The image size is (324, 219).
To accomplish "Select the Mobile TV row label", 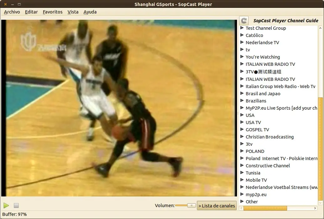I will click(x=256, y=180).
